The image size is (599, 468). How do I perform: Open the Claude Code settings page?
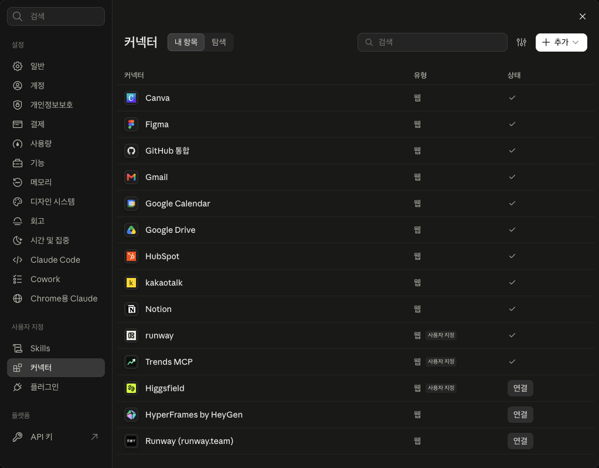(56, 260)
